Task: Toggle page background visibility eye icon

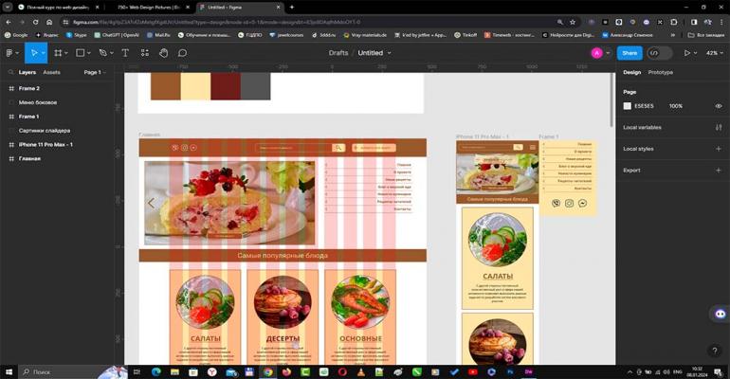Action: (718, 106)
